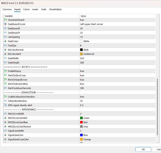Click the AlertCooldownSeconds integer type icon
The height and width of the screenshot is (153, 161).
[x=5, y=88]
